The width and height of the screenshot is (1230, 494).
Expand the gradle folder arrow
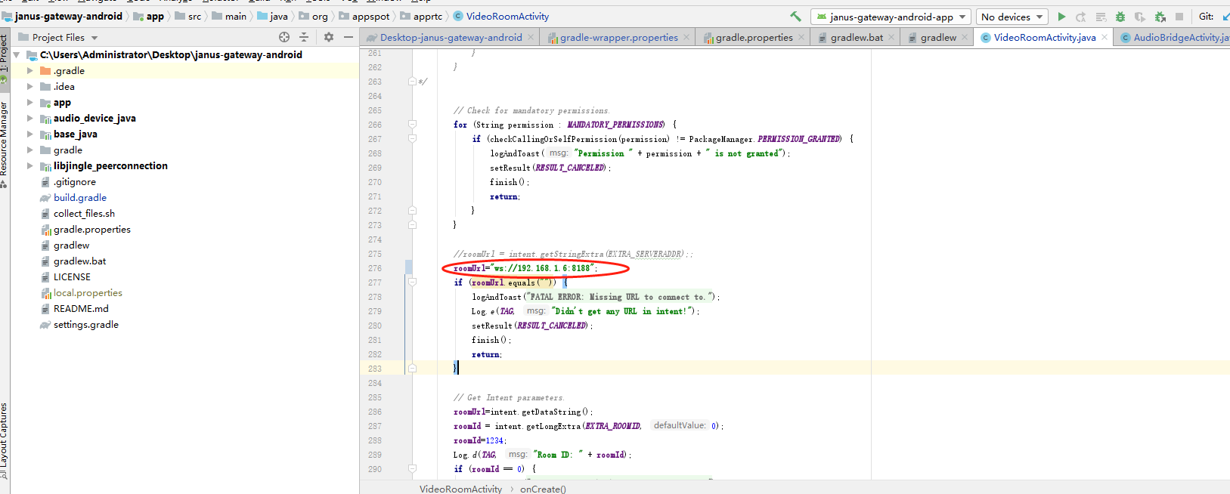coord(30,150)
